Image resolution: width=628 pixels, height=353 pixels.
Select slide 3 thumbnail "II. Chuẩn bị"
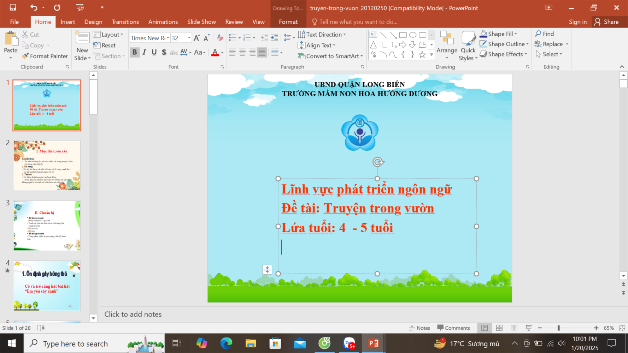coord(47,226)
